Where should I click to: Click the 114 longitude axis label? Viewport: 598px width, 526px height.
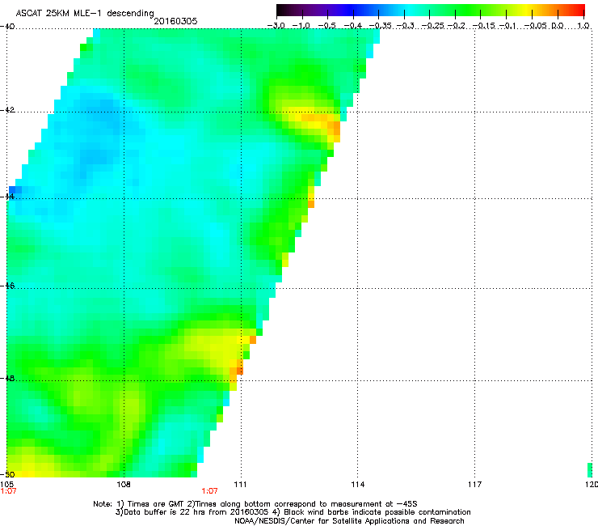pos(358,485)
